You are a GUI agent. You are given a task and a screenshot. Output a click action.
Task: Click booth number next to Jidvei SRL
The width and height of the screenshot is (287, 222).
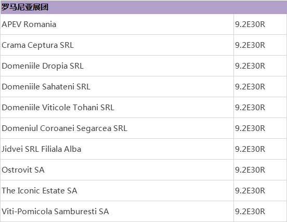[250, 149]
